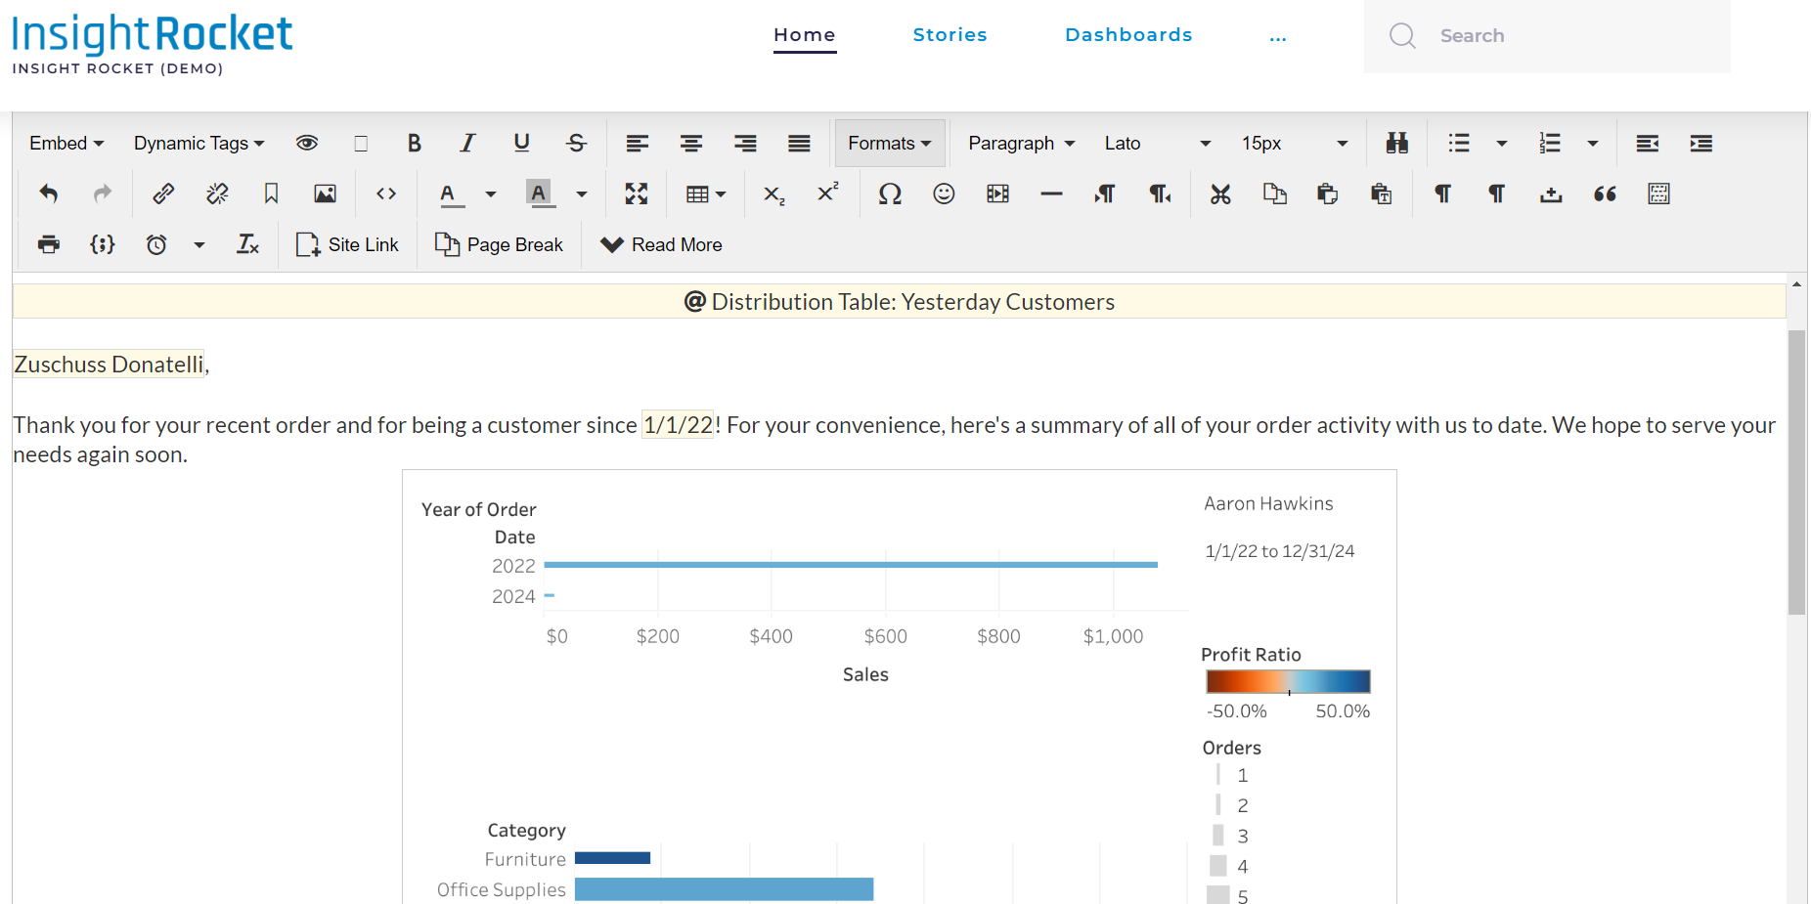Open the Dashboards navigation item
Image resolution: width=1811 pixels, height=904 pixels.
pos(1127,35)
